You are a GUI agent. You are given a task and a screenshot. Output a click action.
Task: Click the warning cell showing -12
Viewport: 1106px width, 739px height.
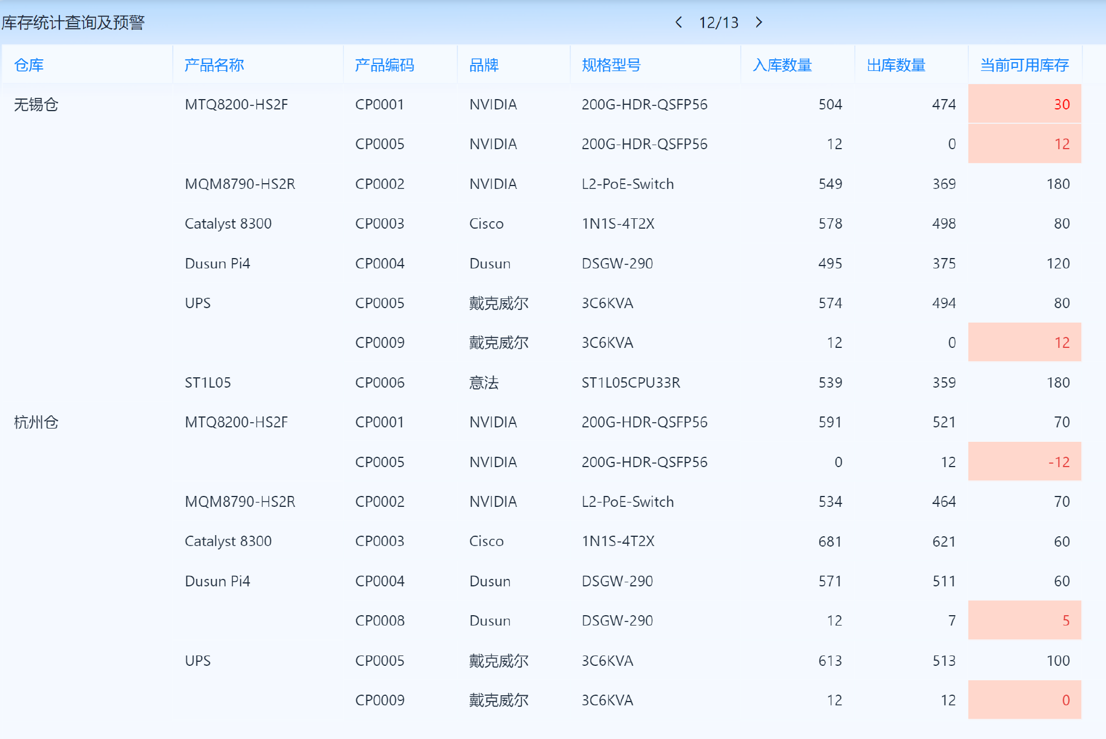click(x=1024, y=462)
